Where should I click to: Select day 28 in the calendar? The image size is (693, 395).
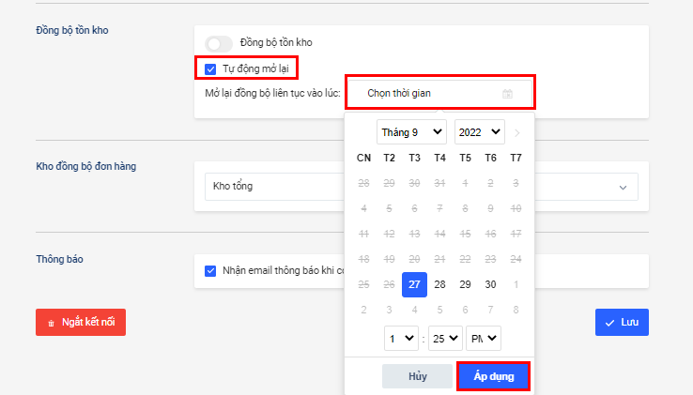(439, 284)
